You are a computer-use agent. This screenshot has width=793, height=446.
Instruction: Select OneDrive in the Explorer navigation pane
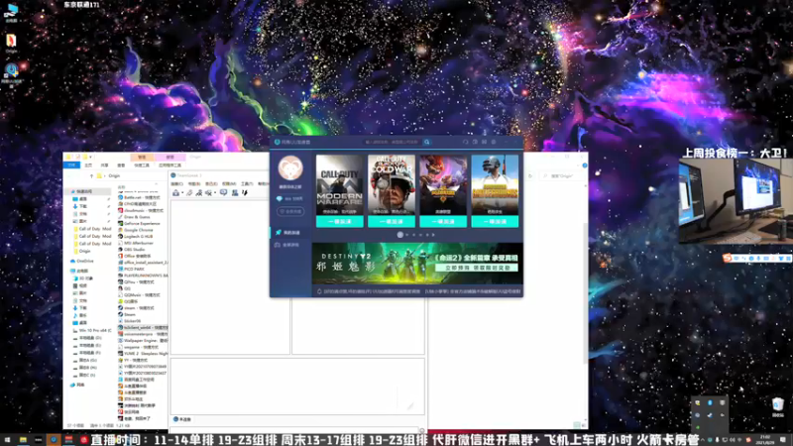pyautogui.click(x=84, y=261)
